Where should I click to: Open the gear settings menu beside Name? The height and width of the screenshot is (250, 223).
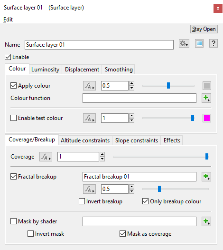point(184,43)
